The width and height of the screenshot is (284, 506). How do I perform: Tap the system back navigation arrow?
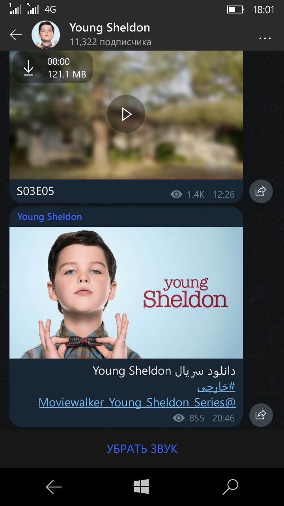[x=54, y=487]
